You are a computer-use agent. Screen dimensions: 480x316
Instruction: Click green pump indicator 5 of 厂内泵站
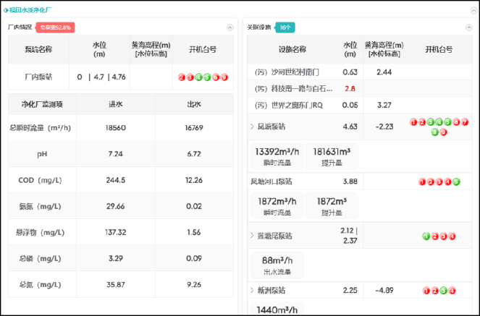[x=207, y=77]
